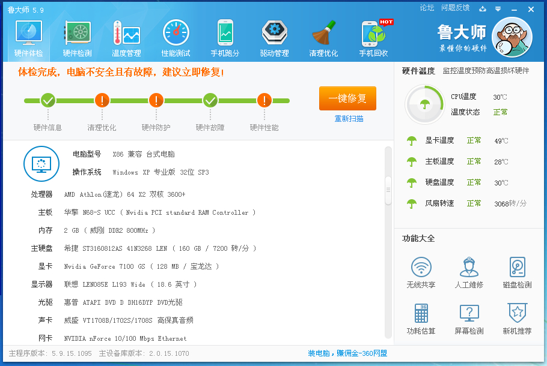Screen dimensions: 547x366
Task: Click the 硬件性能 orange warning status icon
Action: pyautogui.click(x=264, y=101)
